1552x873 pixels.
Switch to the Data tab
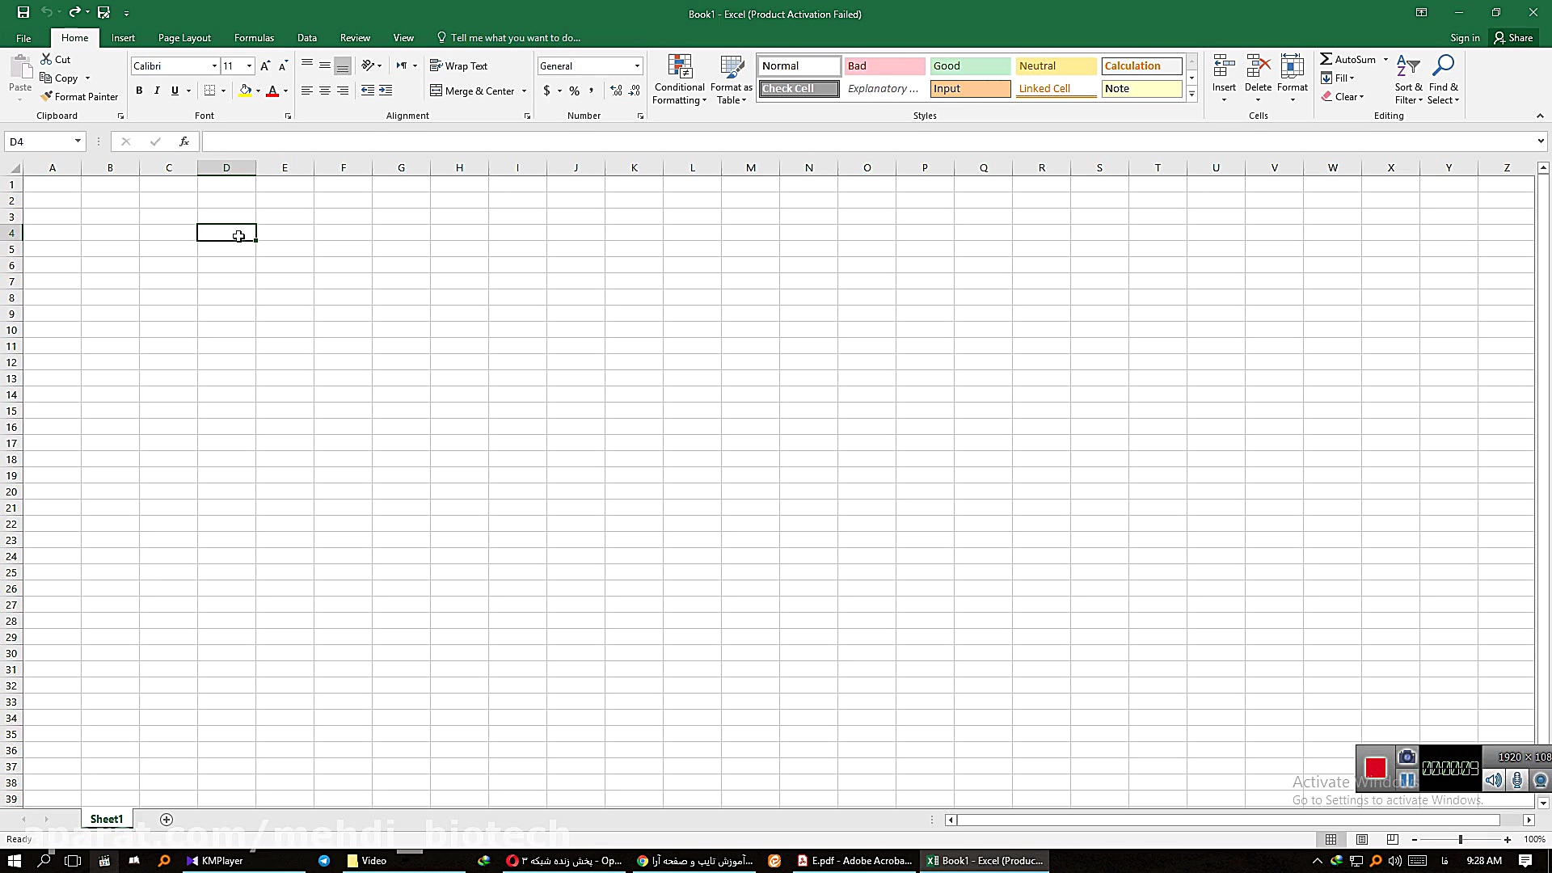[306, 38]
